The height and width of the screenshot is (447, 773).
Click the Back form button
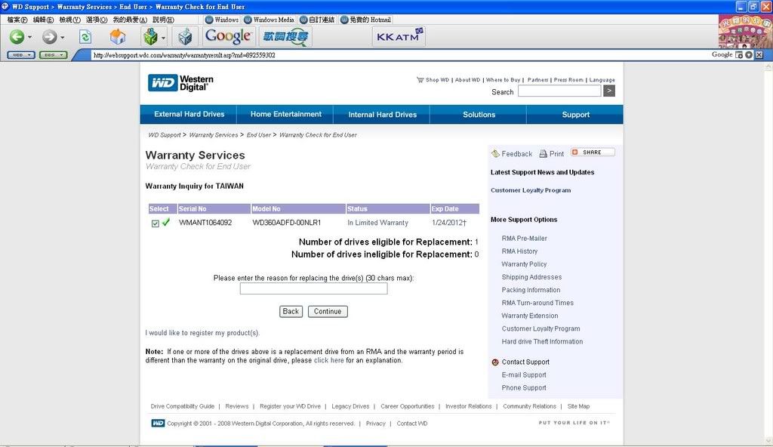[x=291, y=311]
